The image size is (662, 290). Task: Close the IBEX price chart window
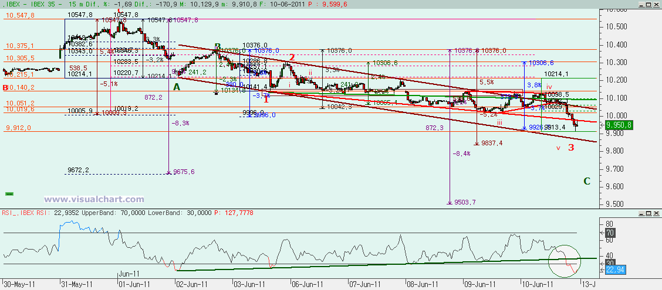pos(656,4)
